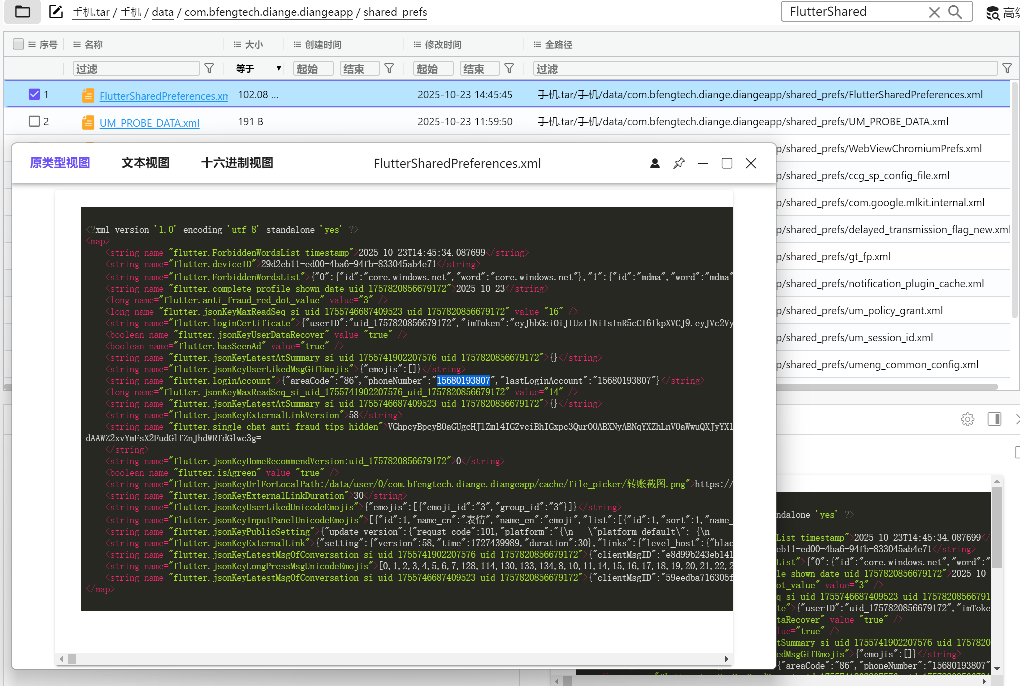
Task: Click the name column filter funnel
Action: (209, 68)
